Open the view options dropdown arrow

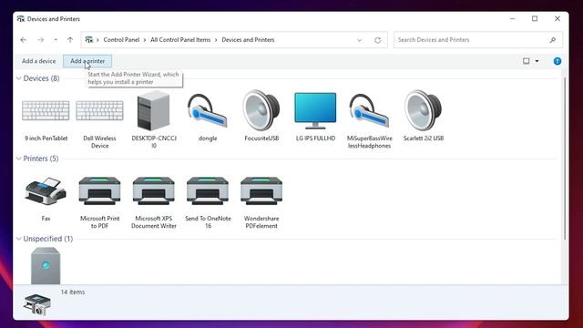537,61
